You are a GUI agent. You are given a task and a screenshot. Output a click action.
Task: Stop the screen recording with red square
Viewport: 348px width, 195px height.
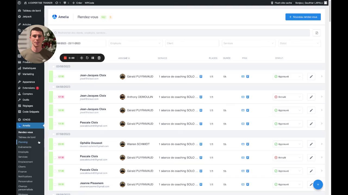[x=65, y=58]
